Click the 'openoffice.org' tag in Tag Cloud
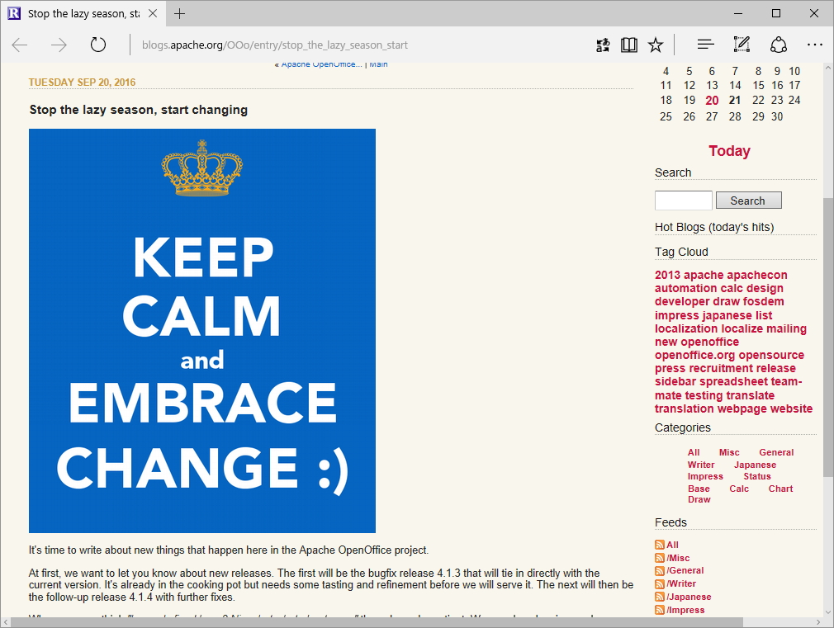The height and width of the screenshot is (628, 834). (x=694, y=355)
